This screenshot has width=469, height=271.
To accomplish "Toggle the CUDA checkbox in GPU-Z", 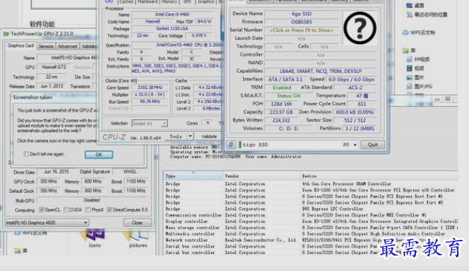I will point(66,210).
